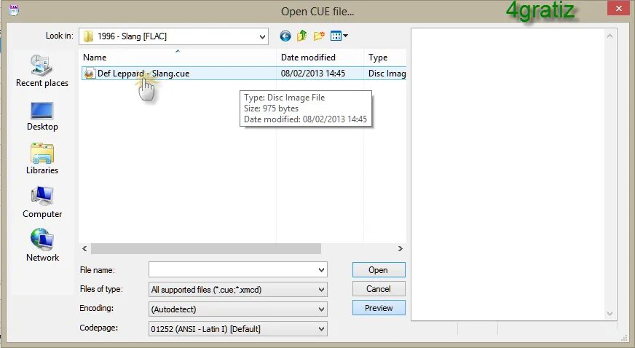
Task: Open Recent places in sidebar
Action: (x=42, y=71)
